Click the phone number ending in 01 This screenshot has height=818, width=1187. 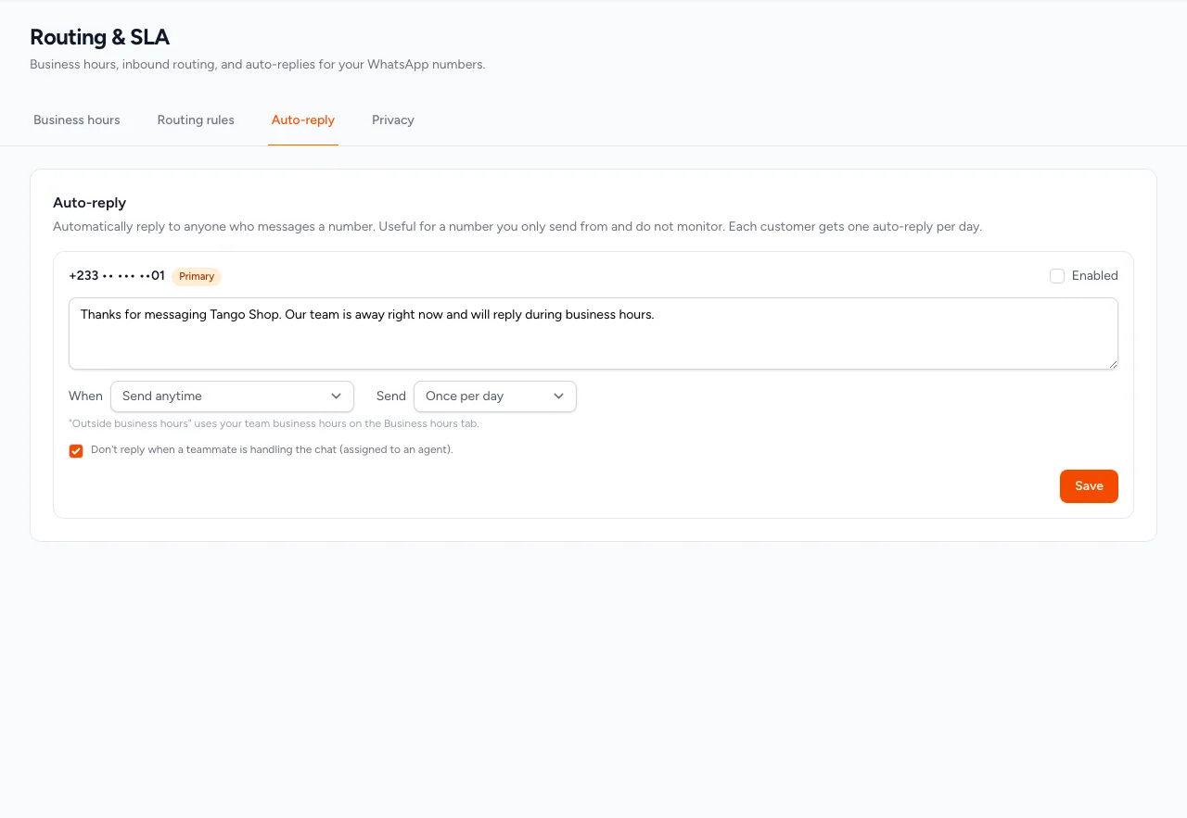point(117,276)
